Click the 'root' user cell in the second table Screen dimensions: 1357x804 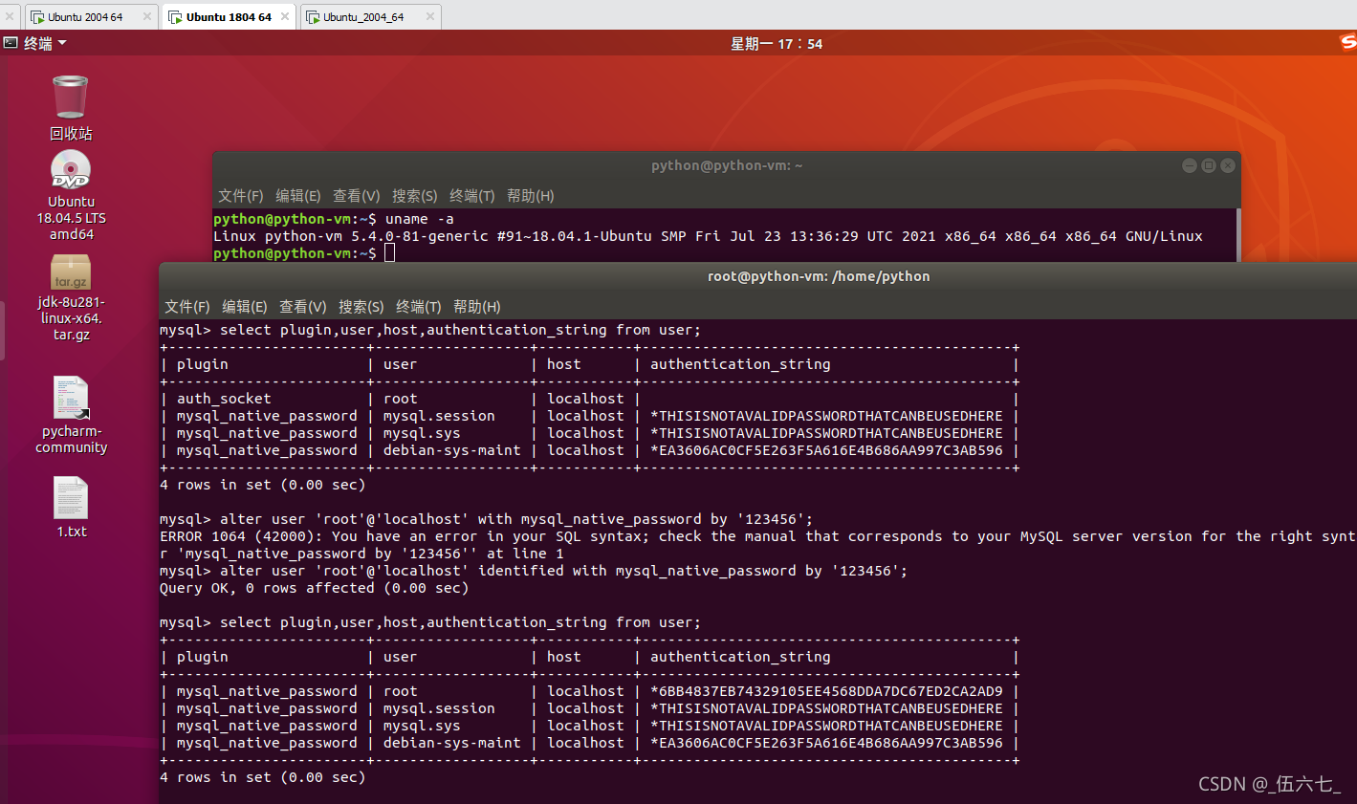point(401,691)
